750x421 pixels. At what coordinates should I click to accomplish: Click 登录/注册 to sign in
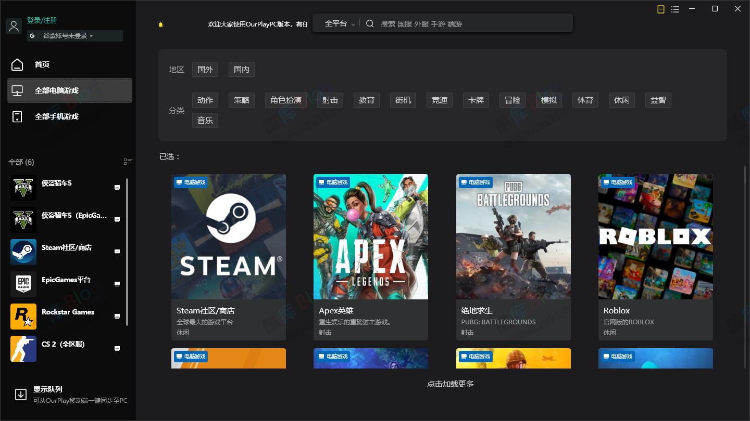[41, 20]
